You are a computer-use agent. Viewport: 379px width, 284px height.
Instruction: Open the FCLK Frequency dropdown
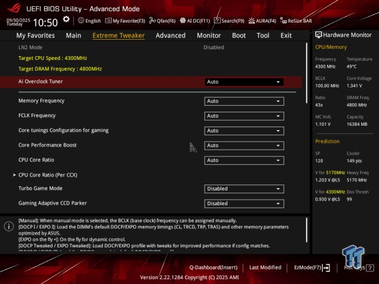244,116
